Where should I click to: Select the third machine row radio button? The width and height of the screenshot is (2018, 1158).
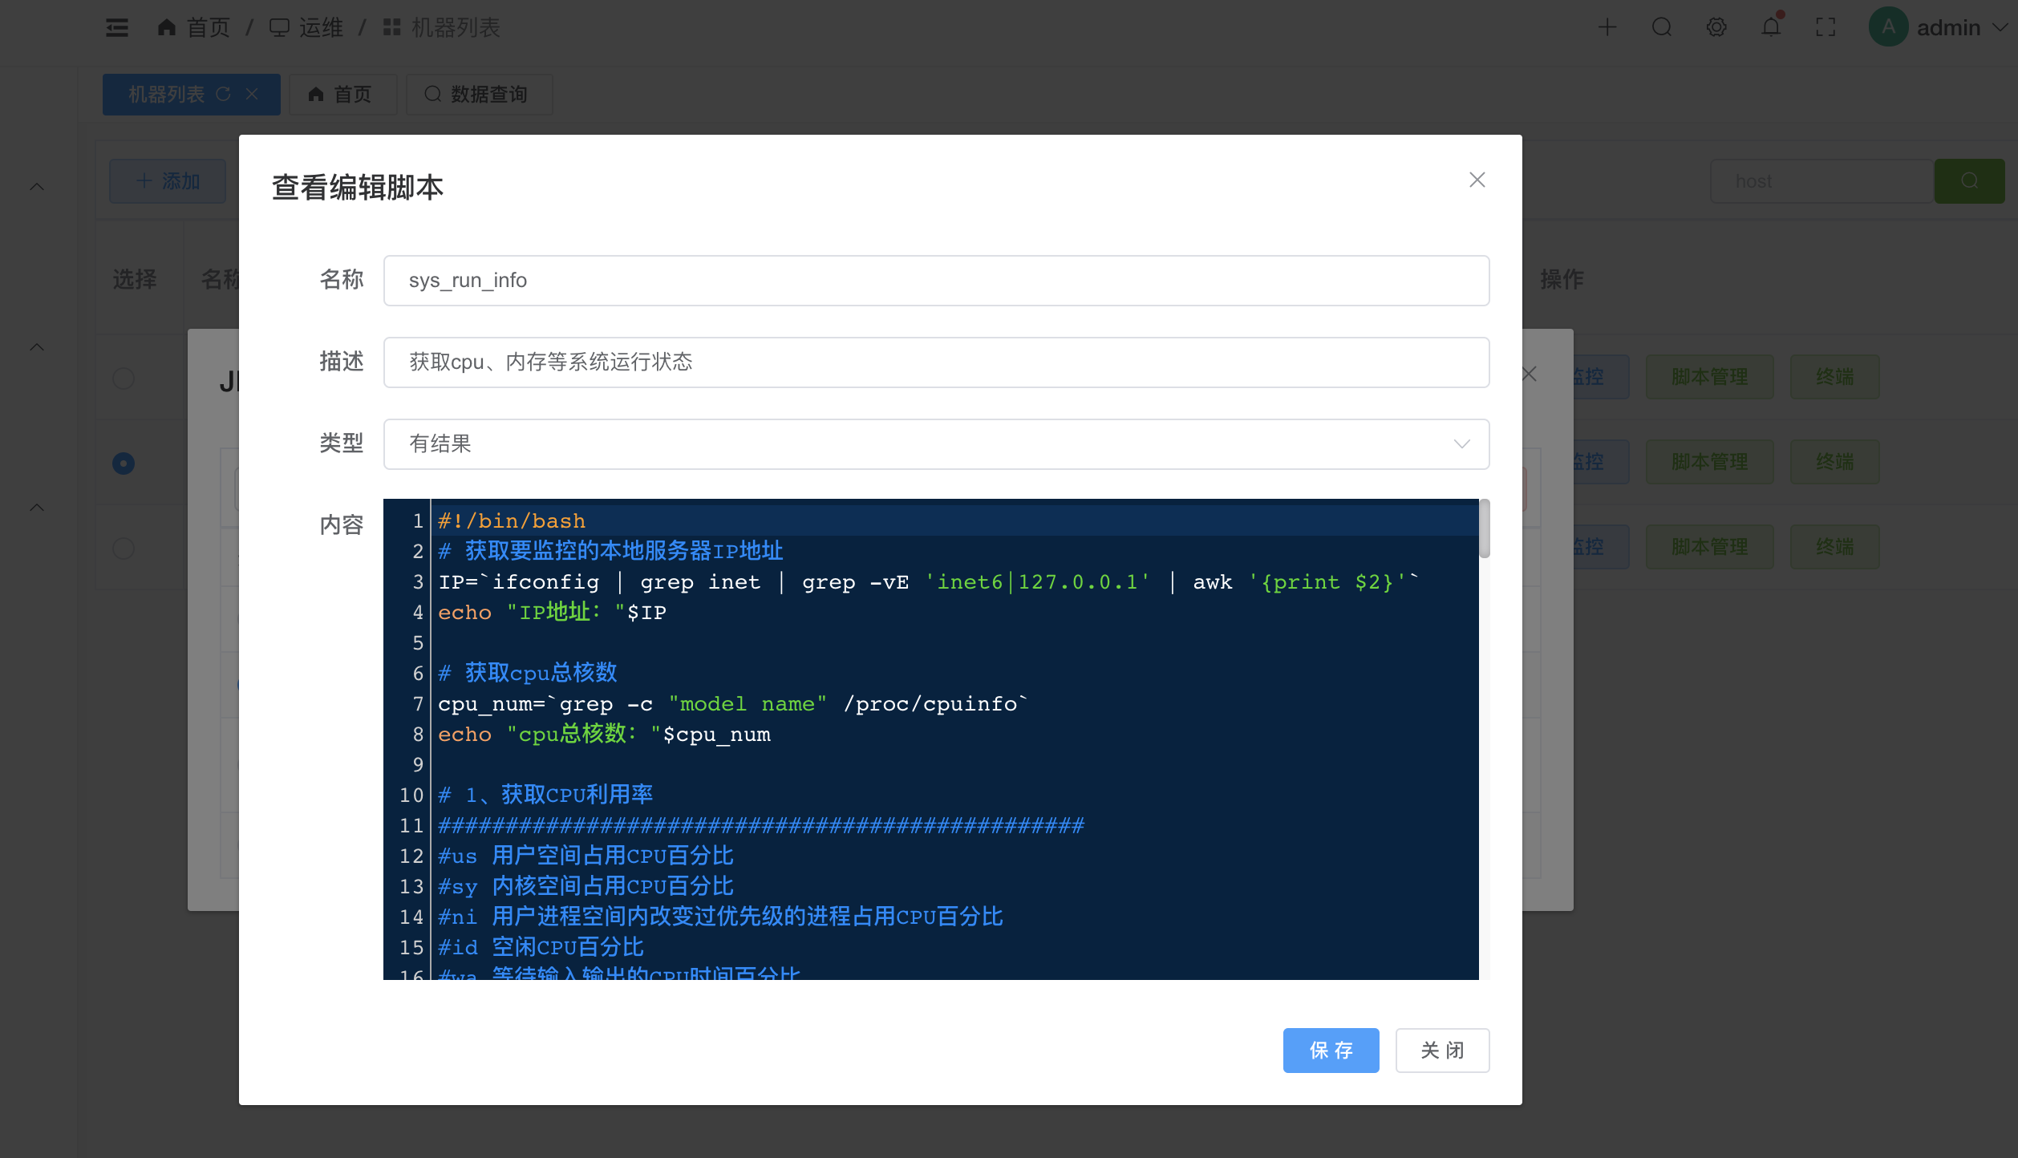[x=124, y=549]
